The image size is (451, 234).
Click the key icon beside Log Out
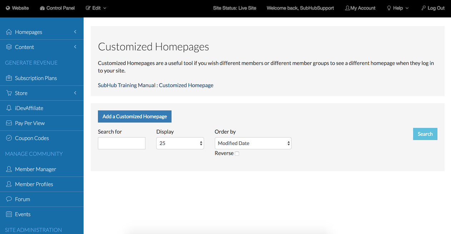tap(423, 8)
